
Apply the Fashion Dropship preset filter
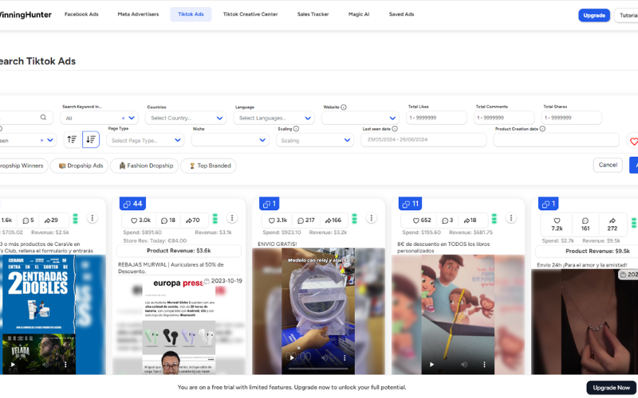coord(145,166)
